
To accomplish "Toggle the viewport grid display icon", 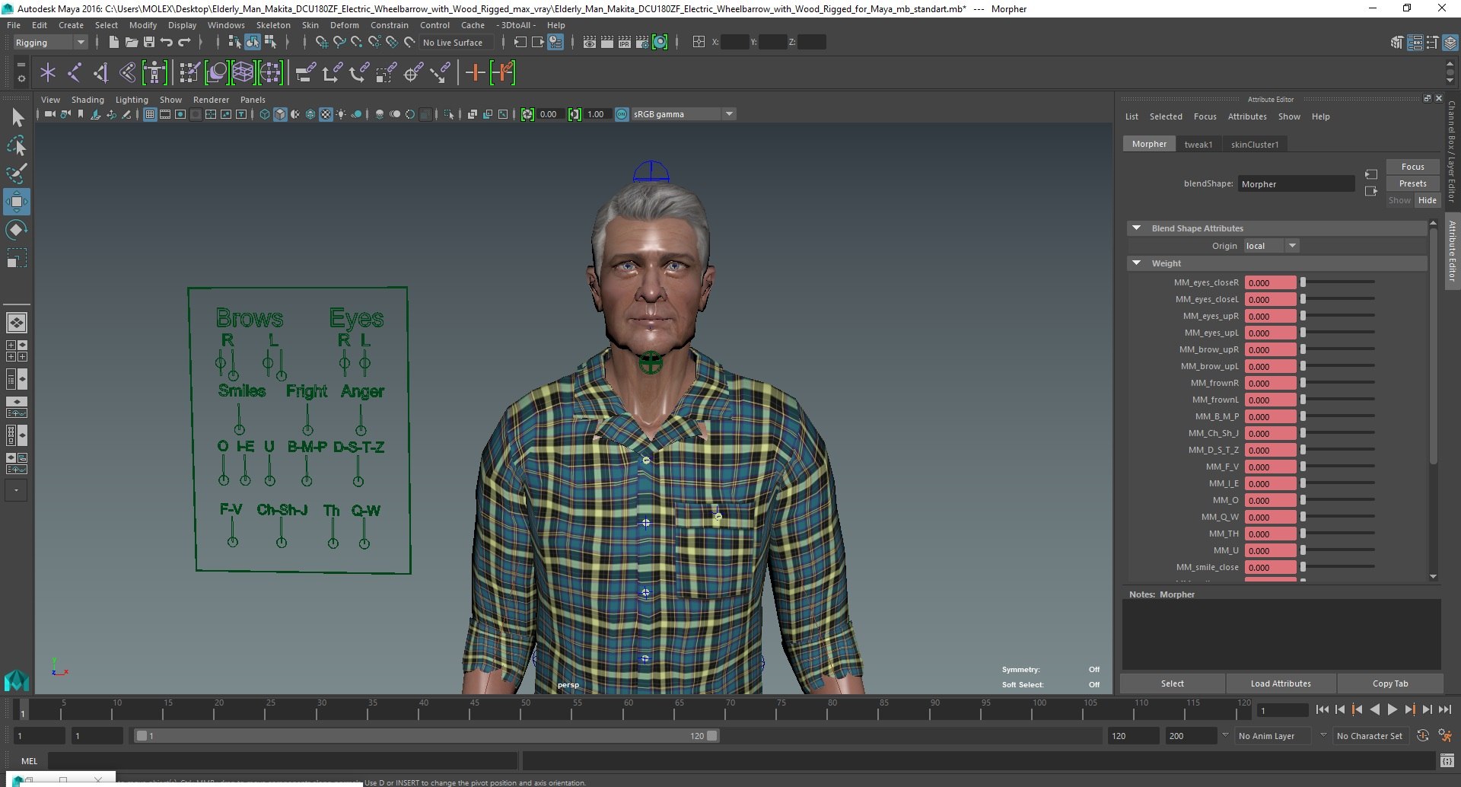I will tap(150, 114).
